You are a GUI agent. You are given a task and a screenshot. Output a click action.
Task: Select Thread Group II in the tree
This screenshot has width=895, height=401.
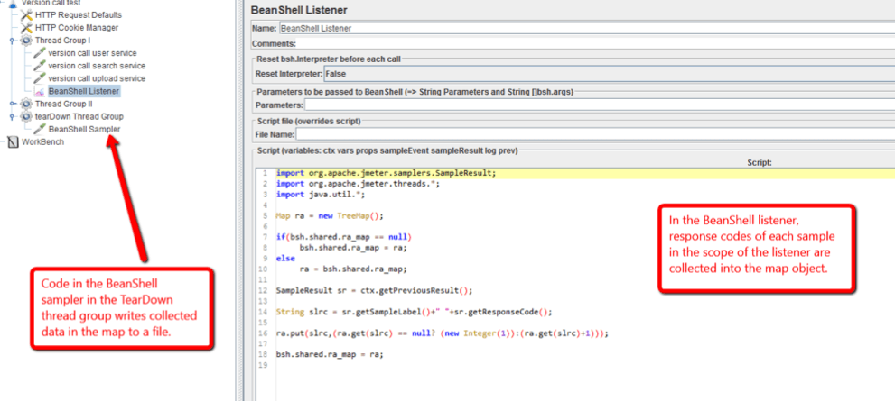click(x=64, y=105)
